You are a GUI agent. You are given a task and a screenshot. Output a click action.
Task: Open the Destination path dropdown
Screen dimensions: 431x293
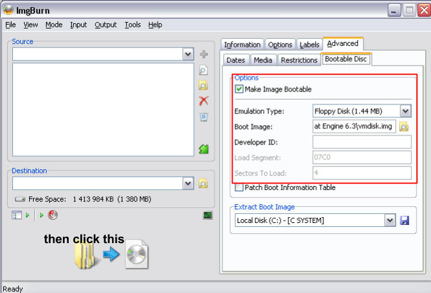pos(188,183)
